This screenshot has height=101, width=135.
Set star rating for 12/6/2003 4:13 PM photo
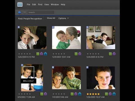click(24, 54)
